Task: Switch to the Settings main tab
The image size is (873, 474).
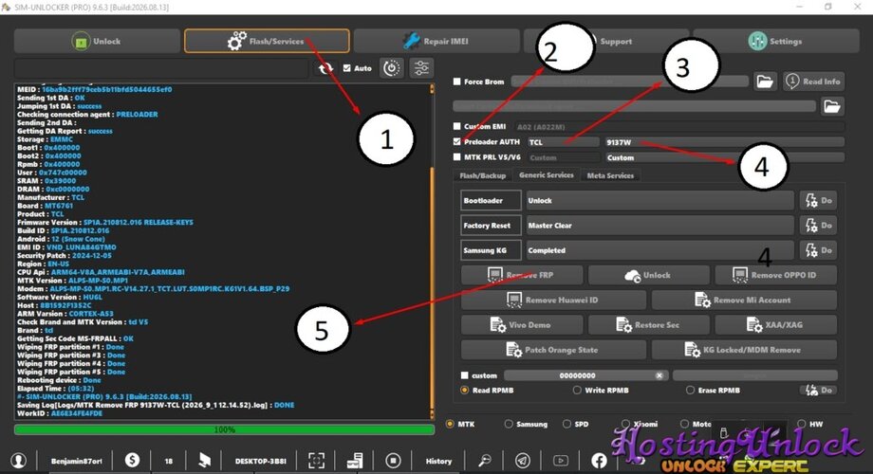Action: pyautogui.click(x=776, y=41)
